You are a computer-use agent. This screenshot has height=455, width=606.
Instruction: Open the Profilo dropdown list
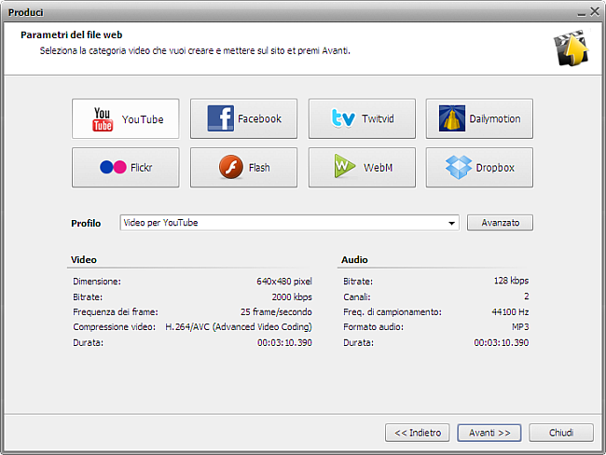(x=289, y=223)
